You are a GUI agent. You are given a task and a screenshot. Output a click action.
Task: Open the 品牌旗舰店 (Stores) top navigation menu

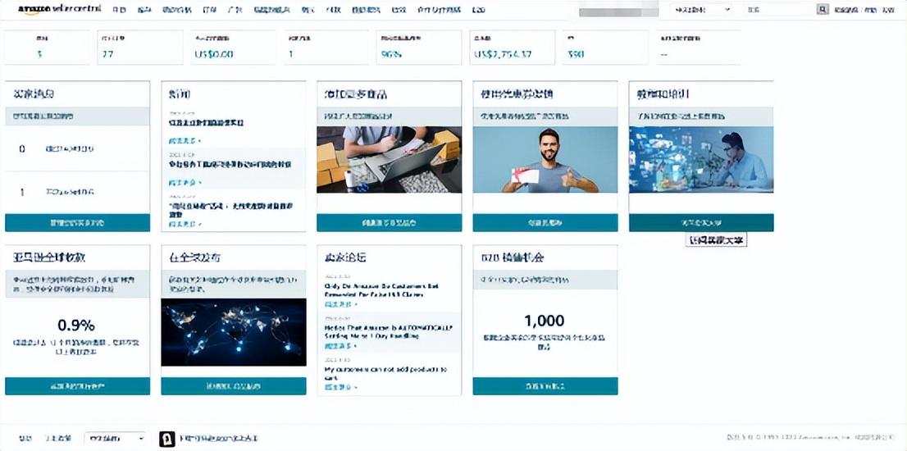(x=272, y=10)
